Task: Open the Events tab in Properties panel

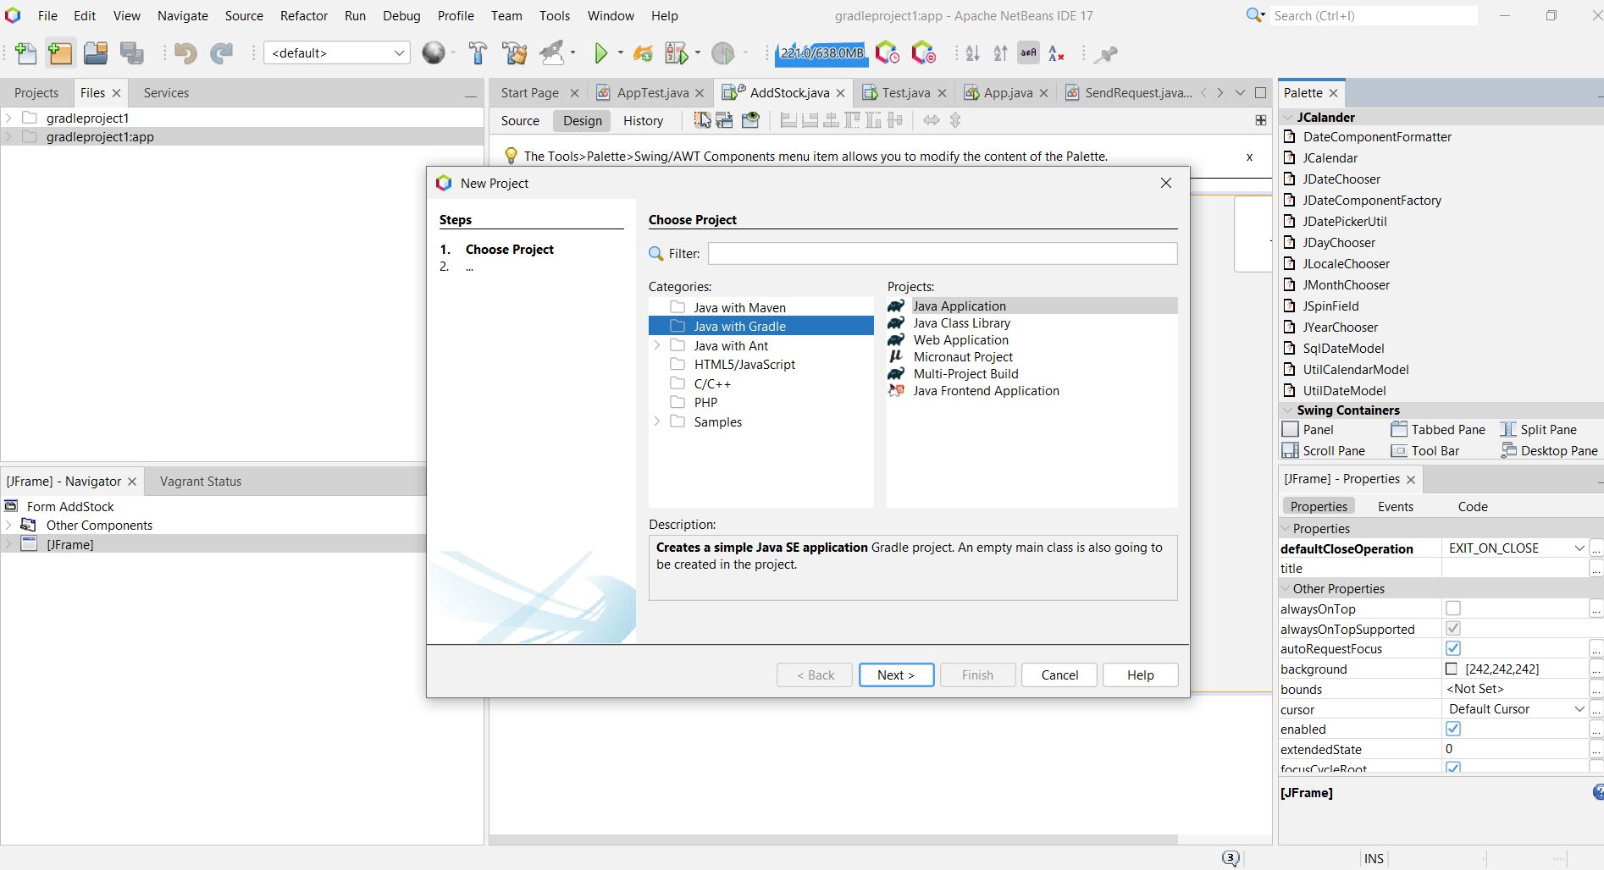Action: point(1395,507)
